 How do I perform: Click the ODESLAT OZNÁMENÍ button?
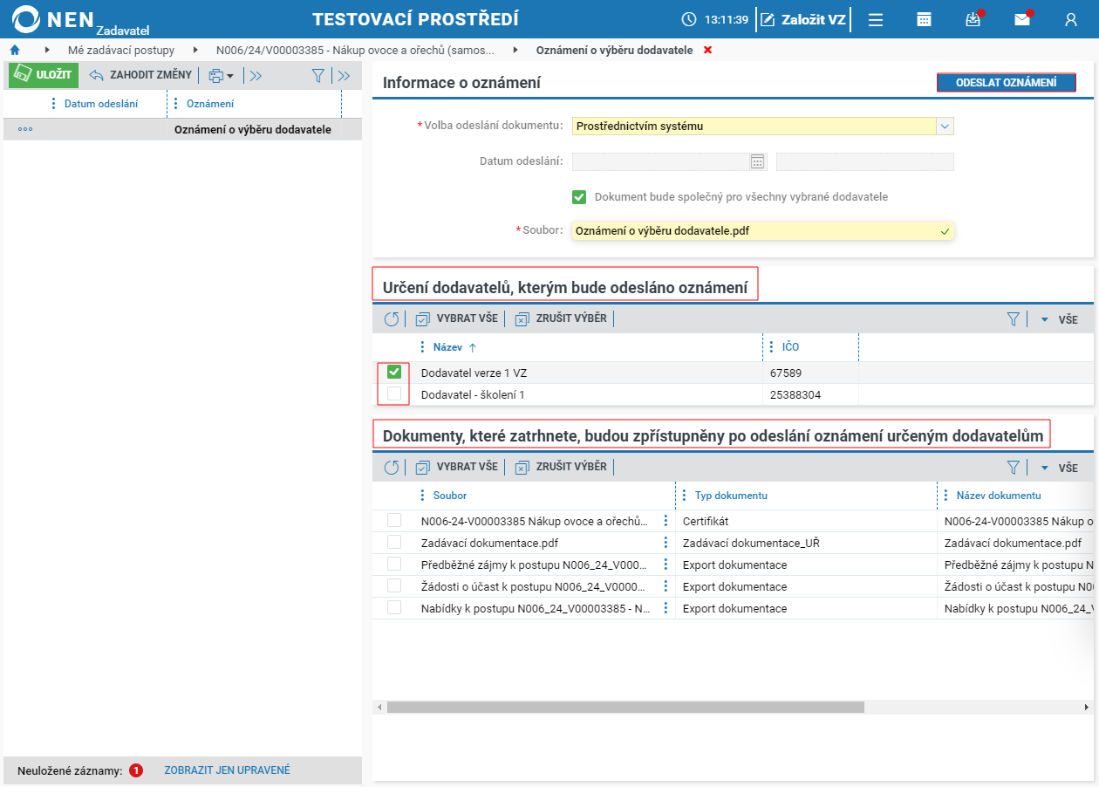point(1006,83)
